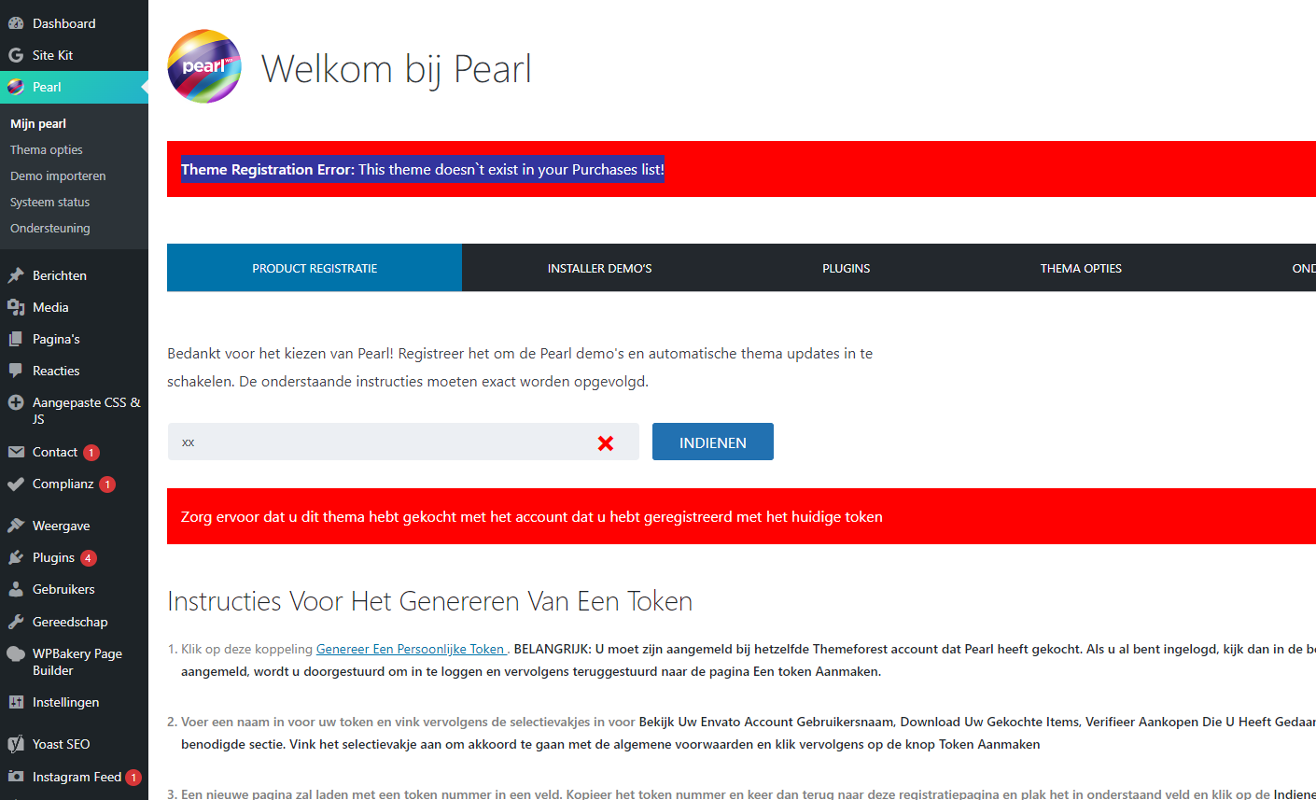1316x800 pixels.
Task: Click the red X icon in token field
Action: 606,443
